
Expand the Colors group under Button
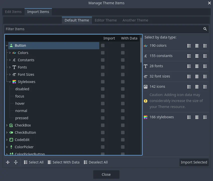point(10,53)
